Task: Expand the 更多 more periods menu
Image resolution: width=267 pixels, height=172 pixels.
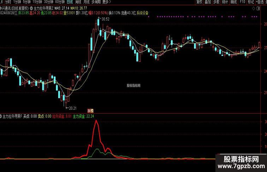Action: 107,2
